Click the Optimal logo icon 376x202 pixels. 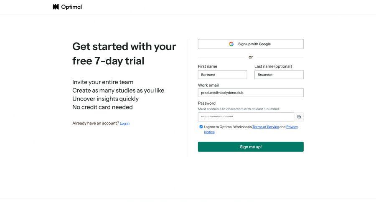pyautogui.click(x=56, y=7)
